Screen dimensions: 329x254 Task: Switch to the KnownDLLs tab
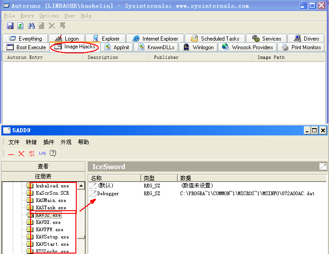pyautogui.click(x=156, y=47)
